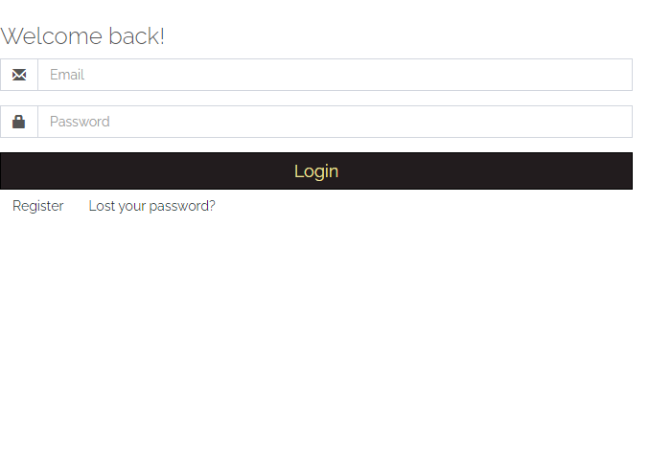649x453 pixels.
Task: Click the envelope addon of the email group
Action: tap(19, 75)
